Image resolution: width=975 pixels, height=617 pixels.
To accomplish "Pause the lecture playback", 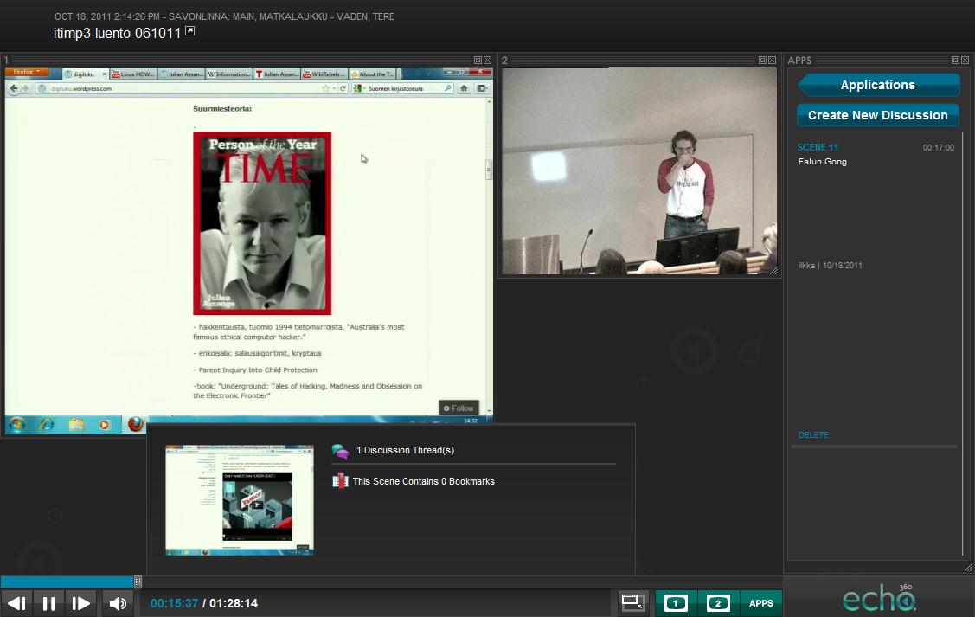I will 49,603.
